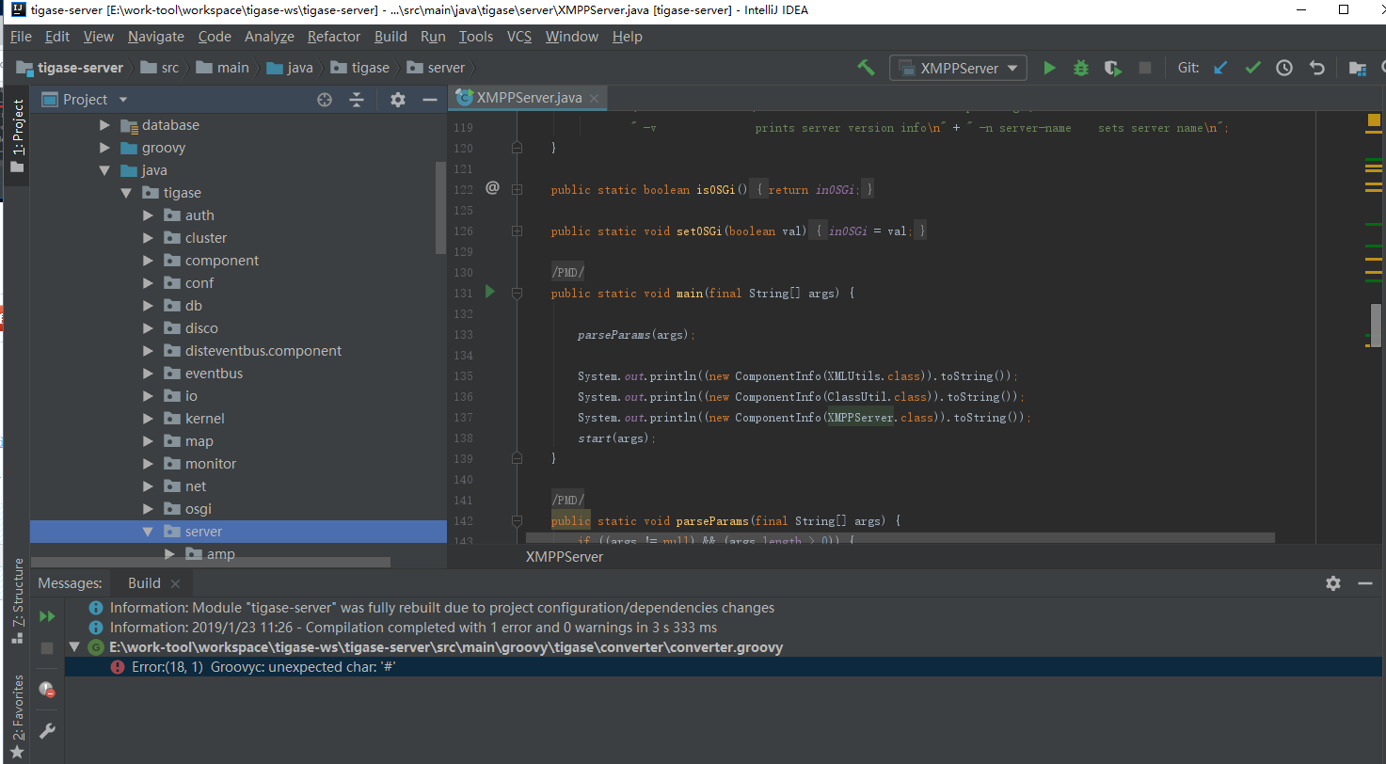Open the XMPPServer run configuration dropdown
The height and width of the screenshot is (764, 1386).
[x=958, y=68]
